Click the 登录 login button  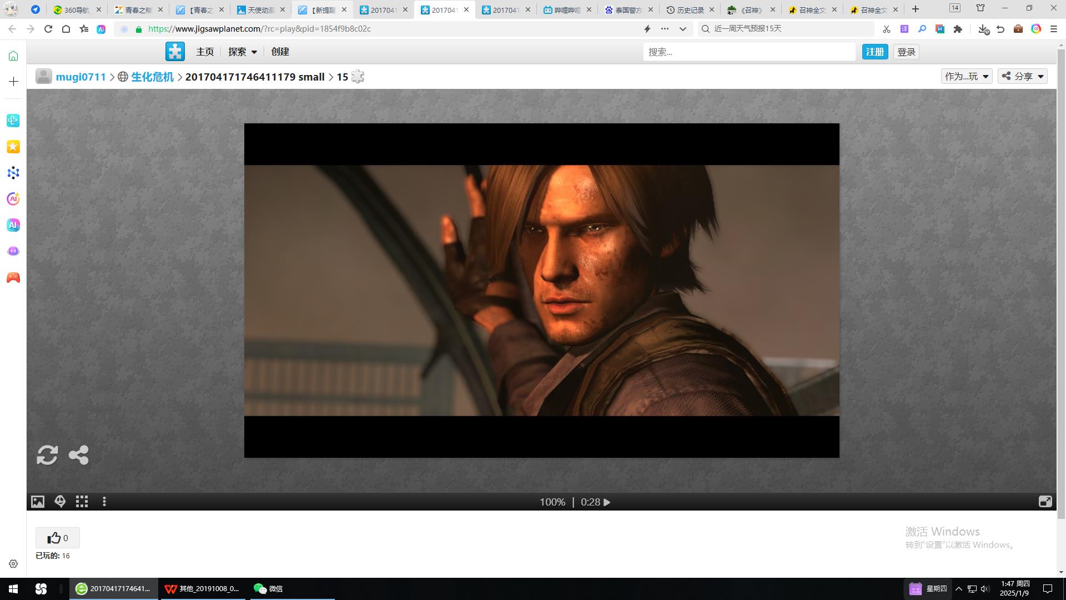tap(906, 52)
